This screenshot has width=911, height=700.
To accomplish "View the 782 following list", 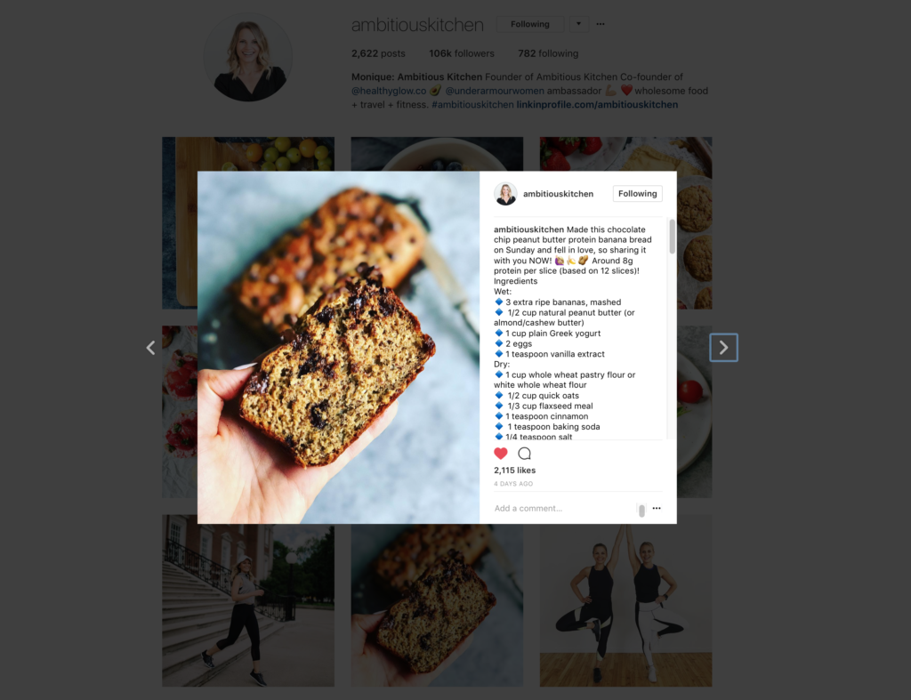I will [548, 53].
